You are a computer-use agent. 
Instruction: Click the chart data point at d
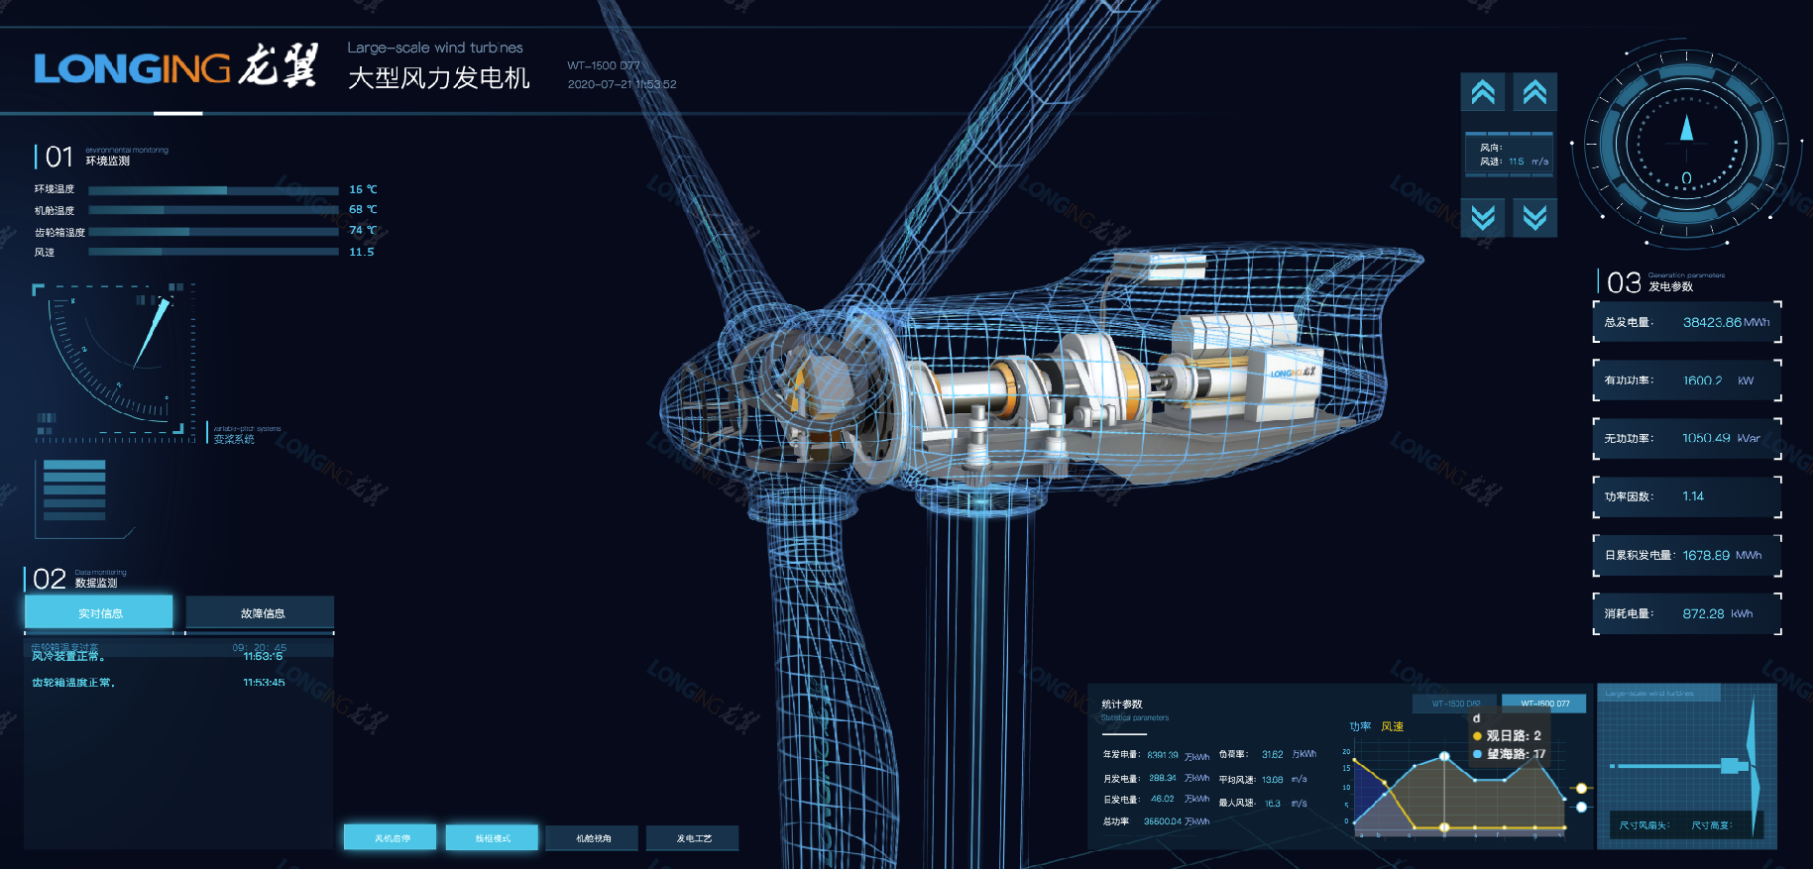pyautogui.click(x=1444, y=756)
